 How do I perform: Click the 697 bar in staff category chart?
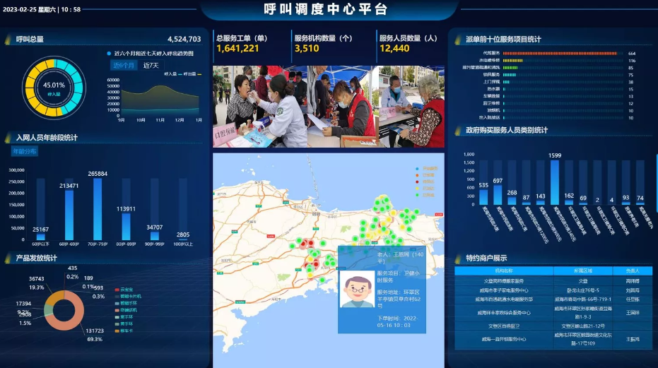[x=498, y=195]
